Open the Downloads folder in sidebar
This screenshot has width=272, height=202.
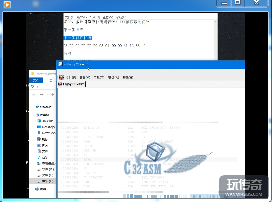(46, 133)
